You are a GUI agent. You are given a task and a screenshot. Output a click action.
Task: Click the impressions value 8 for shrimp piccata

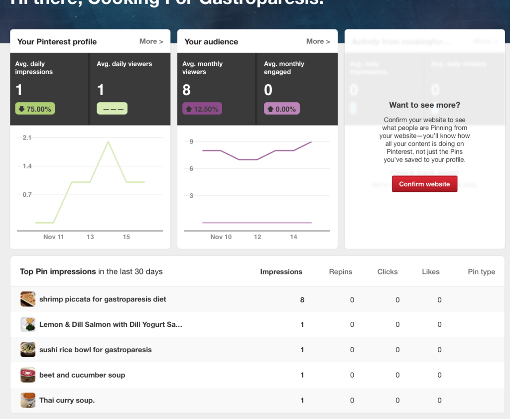(x=302, y=299)
